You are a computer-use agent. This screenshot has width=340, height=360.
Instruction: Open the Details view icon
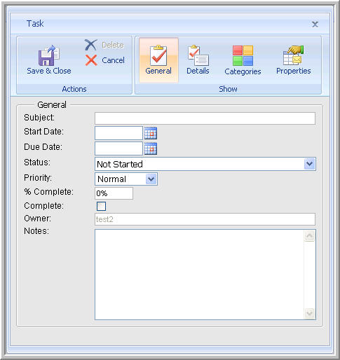pos(198,55)
